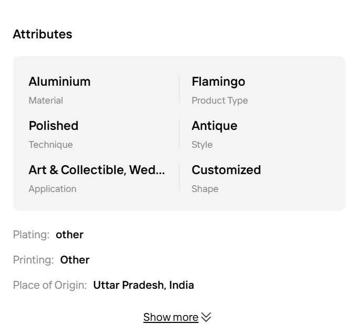Viewport: 355px width, 324px height.
Task: Expand attributes with the double-chevron icon
Action: click(x=206, y=317)
